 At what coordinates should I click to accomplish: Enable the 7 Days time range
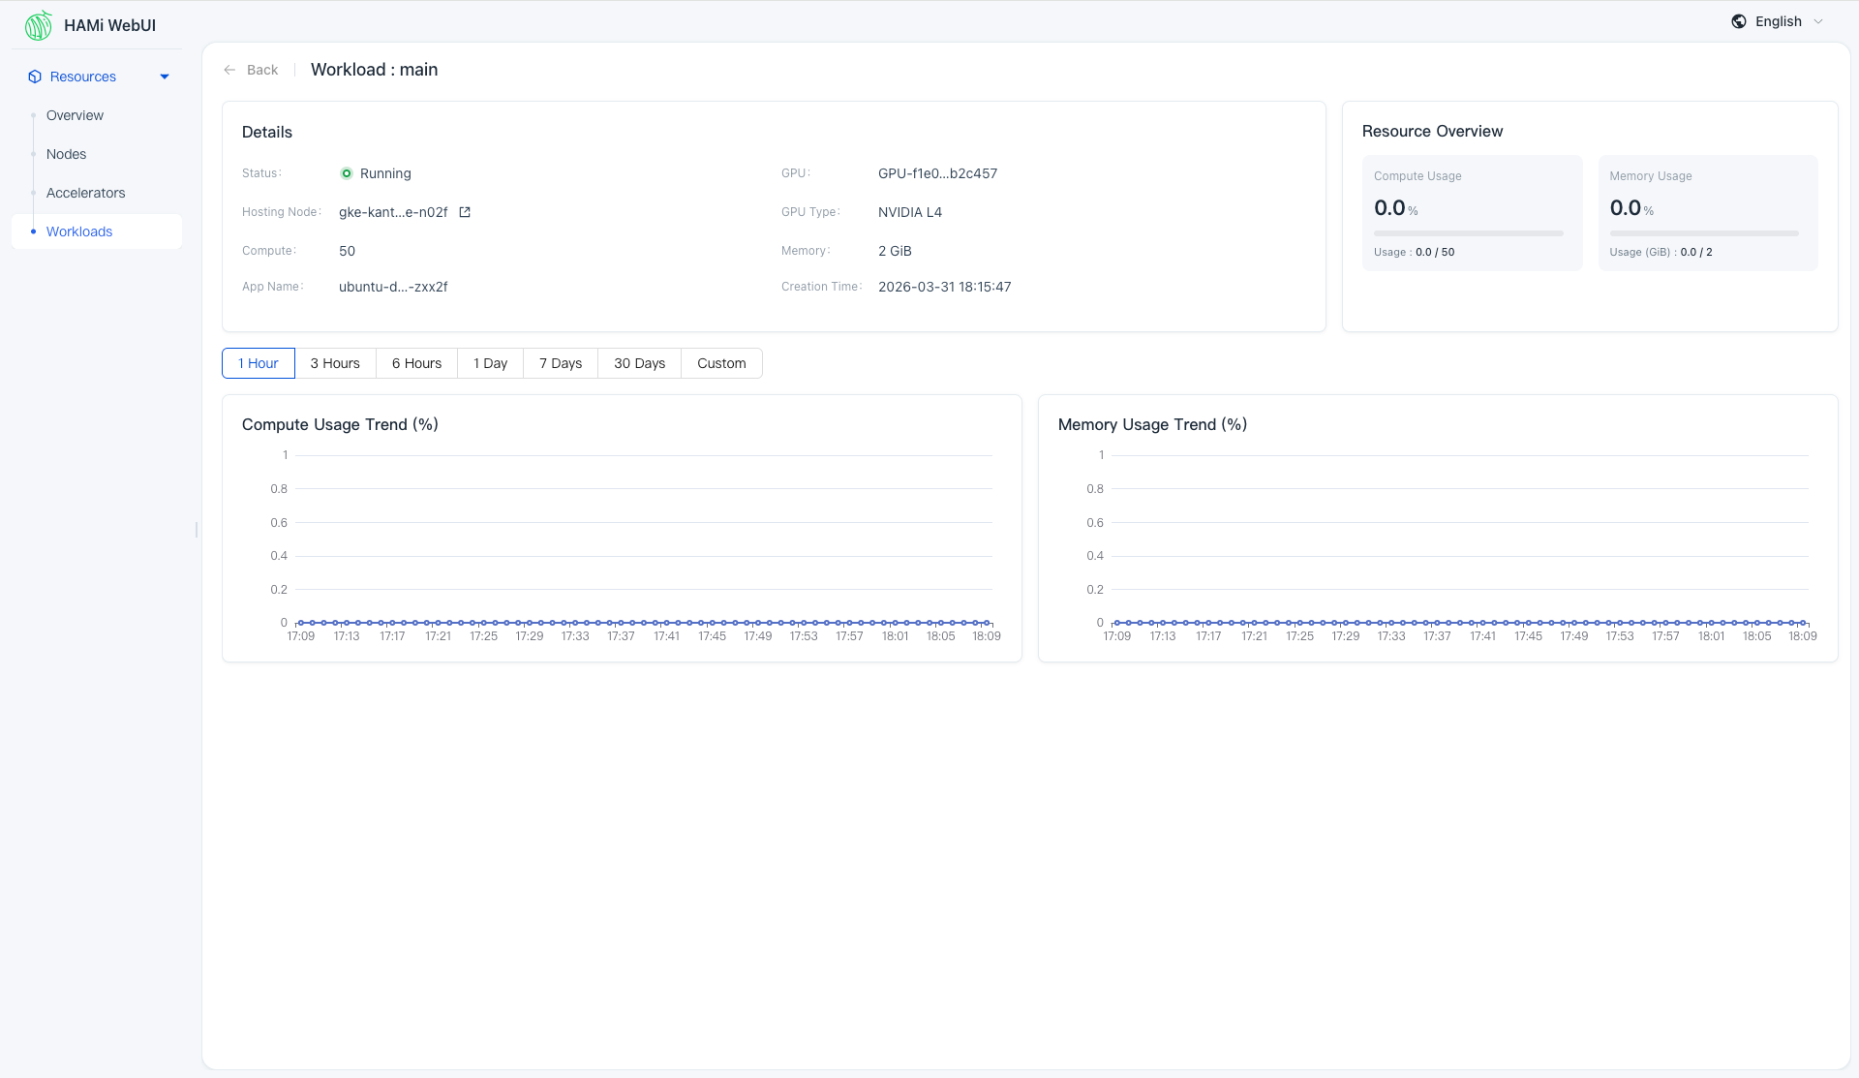(560, 362)
